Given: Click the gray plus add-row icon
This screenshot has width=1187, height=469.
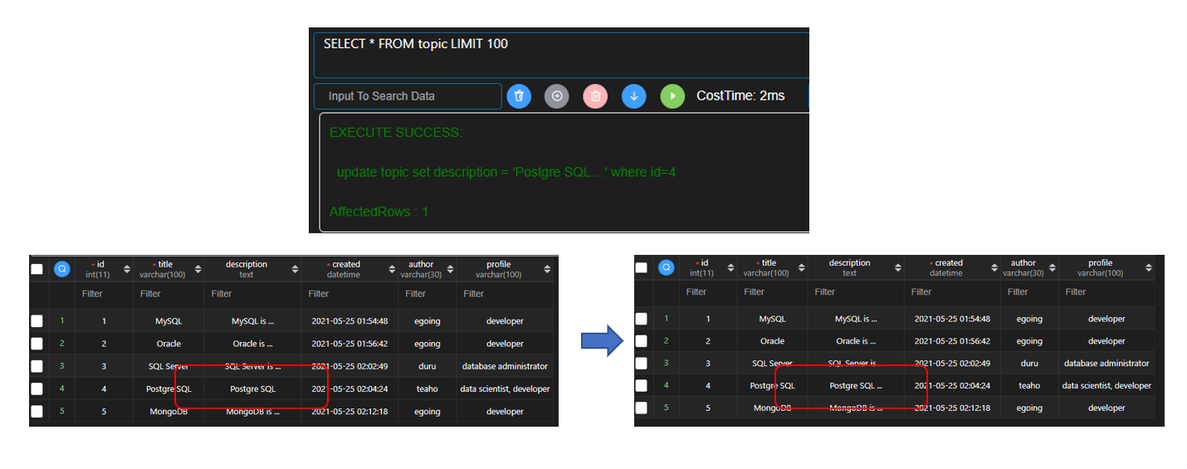Looking at the screenshot, I should tap(557, 96).
